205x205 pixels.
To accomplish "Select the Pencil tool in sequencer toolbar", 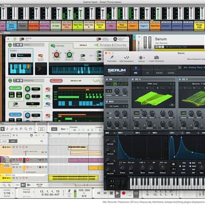I will pos(7,129).
